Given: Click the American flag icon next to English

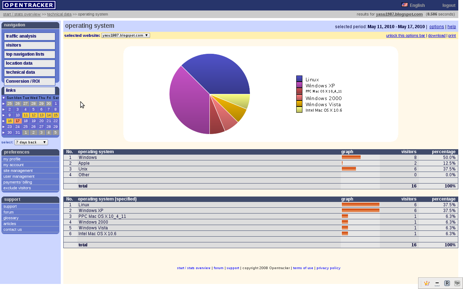Looking at the screenshot, I should click(404, 5).
